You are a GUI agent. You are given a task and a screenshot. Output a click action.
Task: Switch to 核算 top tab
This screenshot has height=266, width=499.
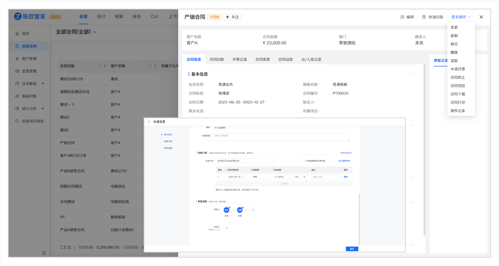pos(119,16)
